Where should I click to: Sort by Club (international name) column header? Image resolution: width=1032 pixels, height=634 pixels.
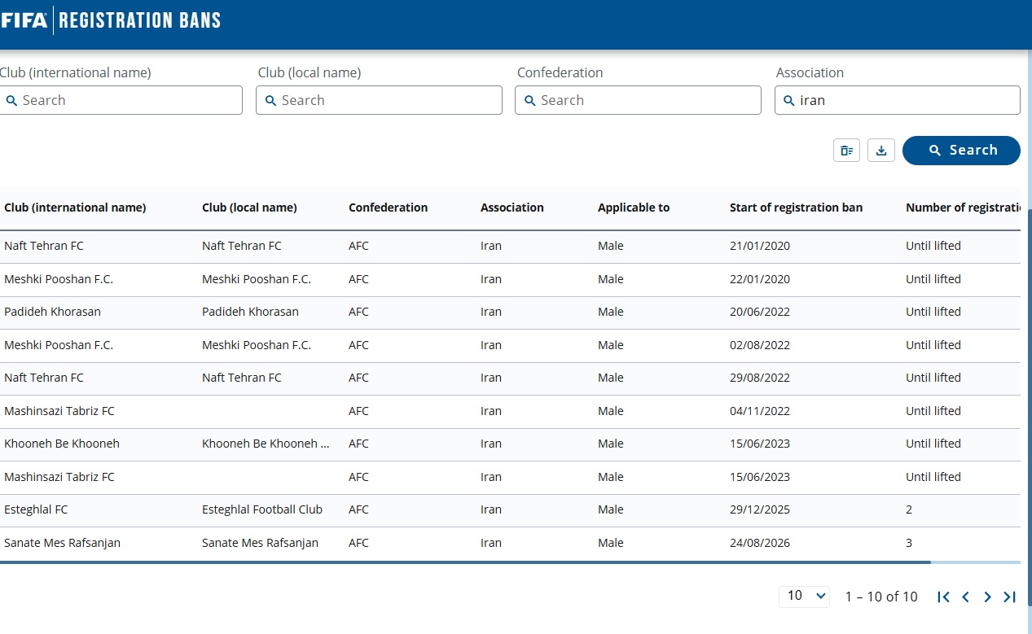(x=75, y=208)
